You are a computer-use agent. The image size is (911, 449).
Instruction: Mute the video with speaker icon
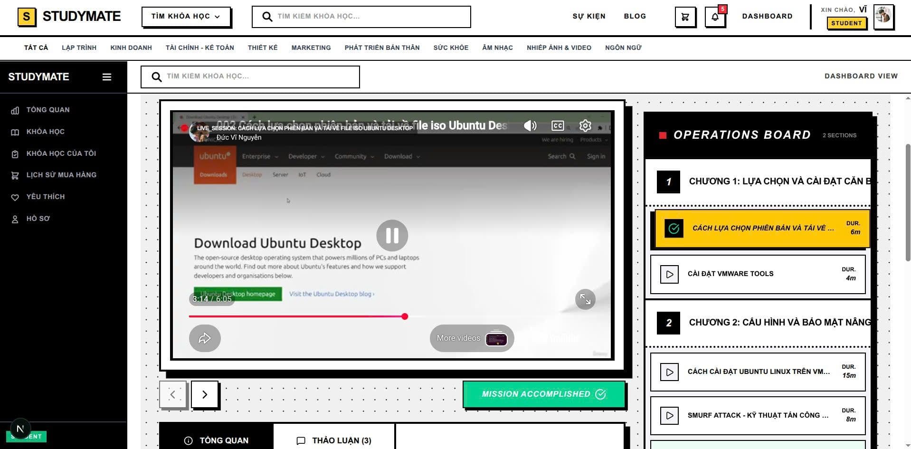tap(530, 125)
